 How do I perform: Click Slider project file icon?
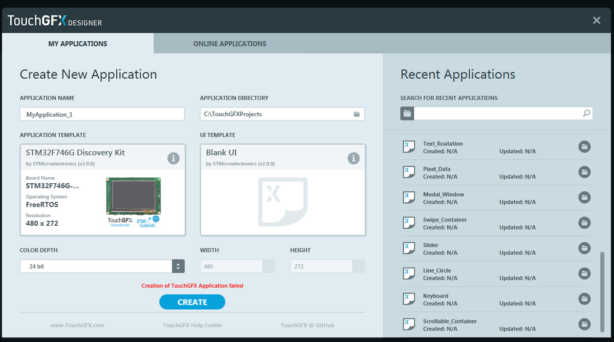pos(409,248)
